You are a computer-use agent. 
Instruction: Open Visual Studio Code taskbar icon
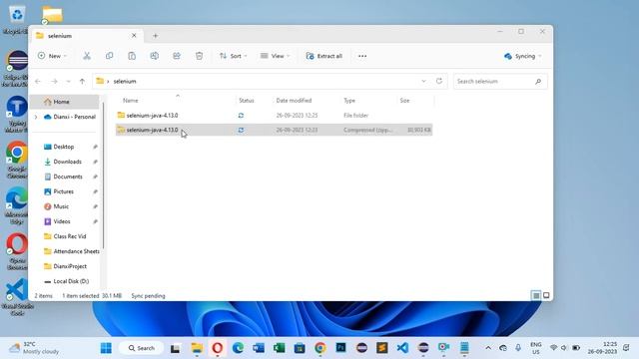coord(402,348)
